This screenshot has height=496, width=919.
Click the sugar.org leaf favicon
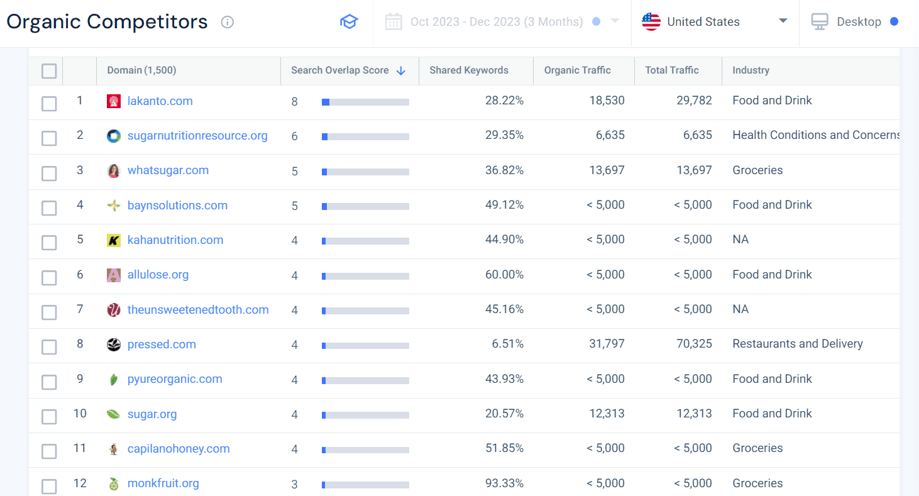[x=114, y=414]
